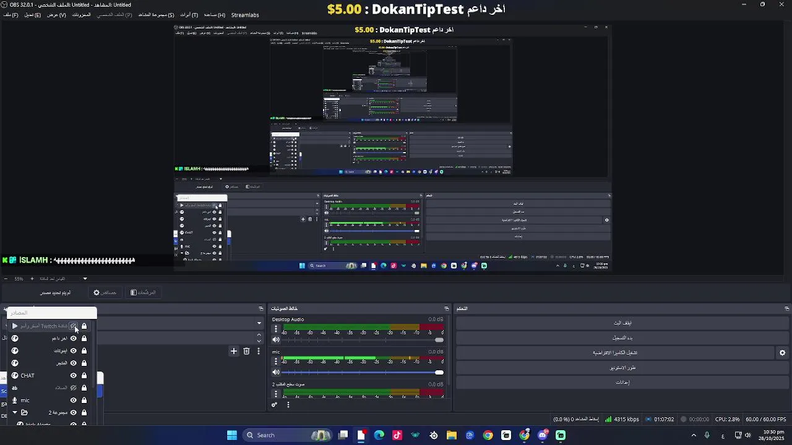Collapse the مجموعة 2 group
Image resolution: width=792 pixels, height=445 pixels.
[x=15, y=412]
